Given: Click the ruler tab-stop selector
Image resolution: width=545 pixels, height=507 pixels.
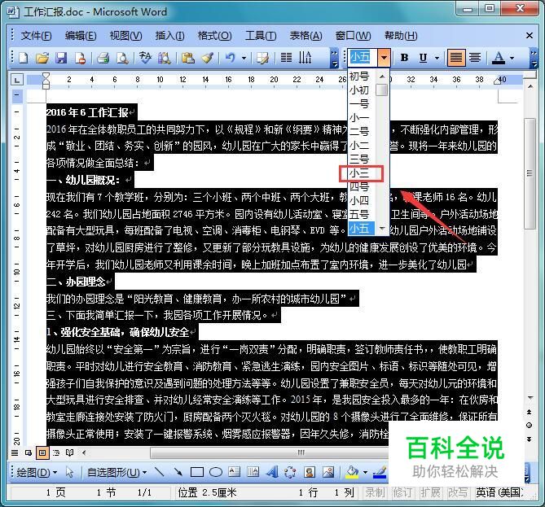Looking at the screenshot, I should (17, 81).
